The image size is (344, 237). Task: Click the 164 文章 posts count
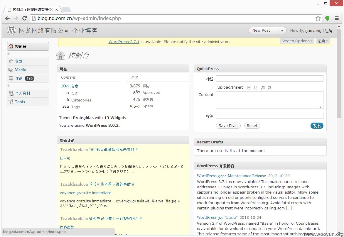pos(70,86)
